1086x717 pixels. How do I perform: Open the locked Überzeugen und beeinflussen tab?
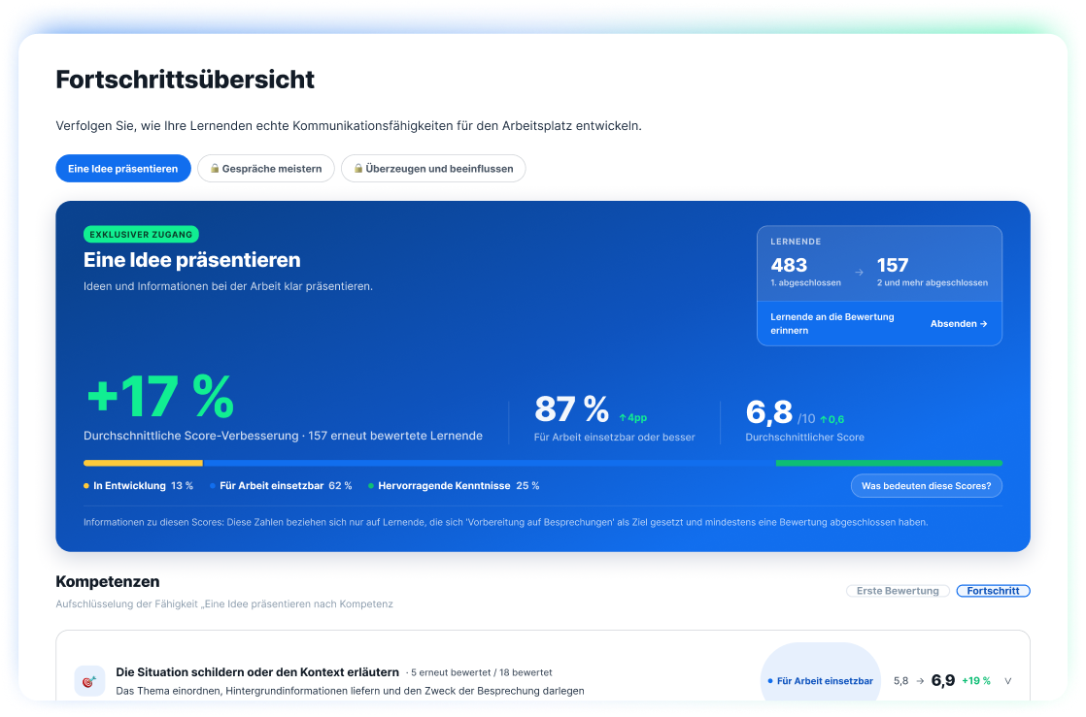(433, 168)
